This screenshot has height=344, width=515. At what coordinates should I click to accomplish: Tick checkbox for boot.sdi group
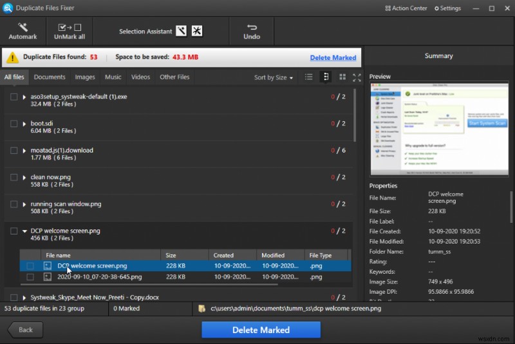[x=14, y=124]
